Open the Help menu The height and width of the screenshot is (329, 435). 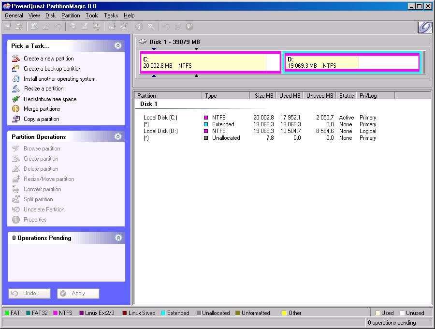(129, 15)
